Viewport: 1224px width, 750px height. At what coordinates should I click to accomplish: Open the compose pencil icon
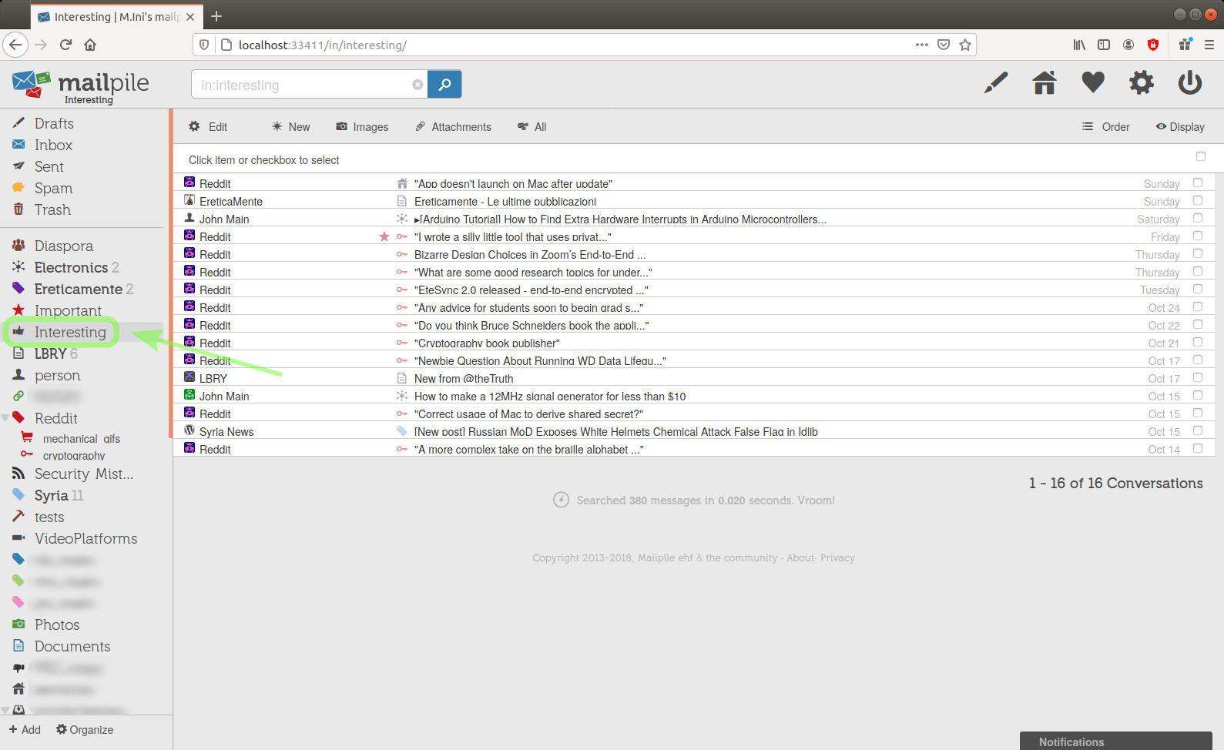995,82
